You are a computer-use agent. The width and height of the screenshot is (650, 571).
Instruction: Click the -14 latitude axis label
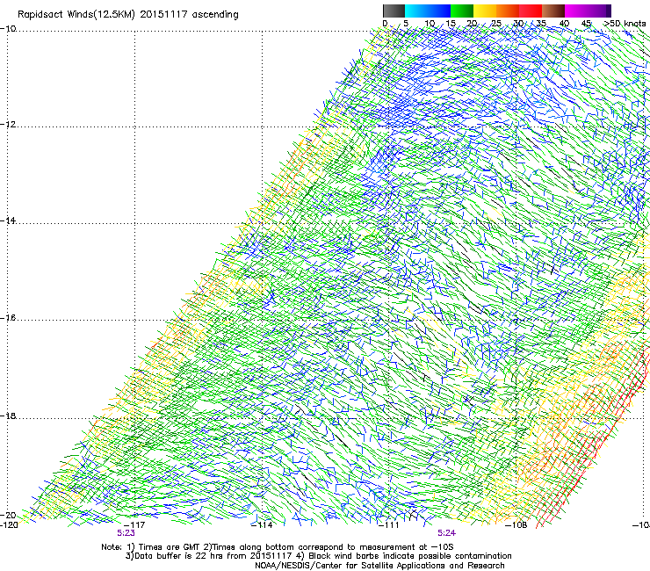point(8,220)
